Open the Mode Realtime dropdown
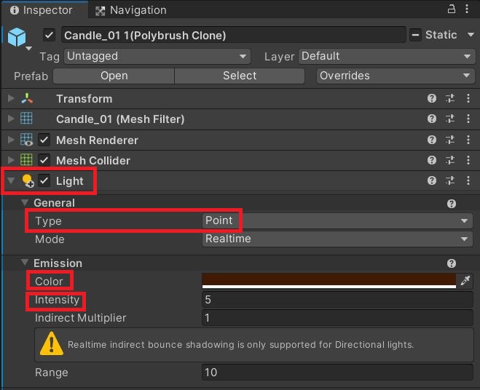The image size is (480, 390). pos(337,239)
